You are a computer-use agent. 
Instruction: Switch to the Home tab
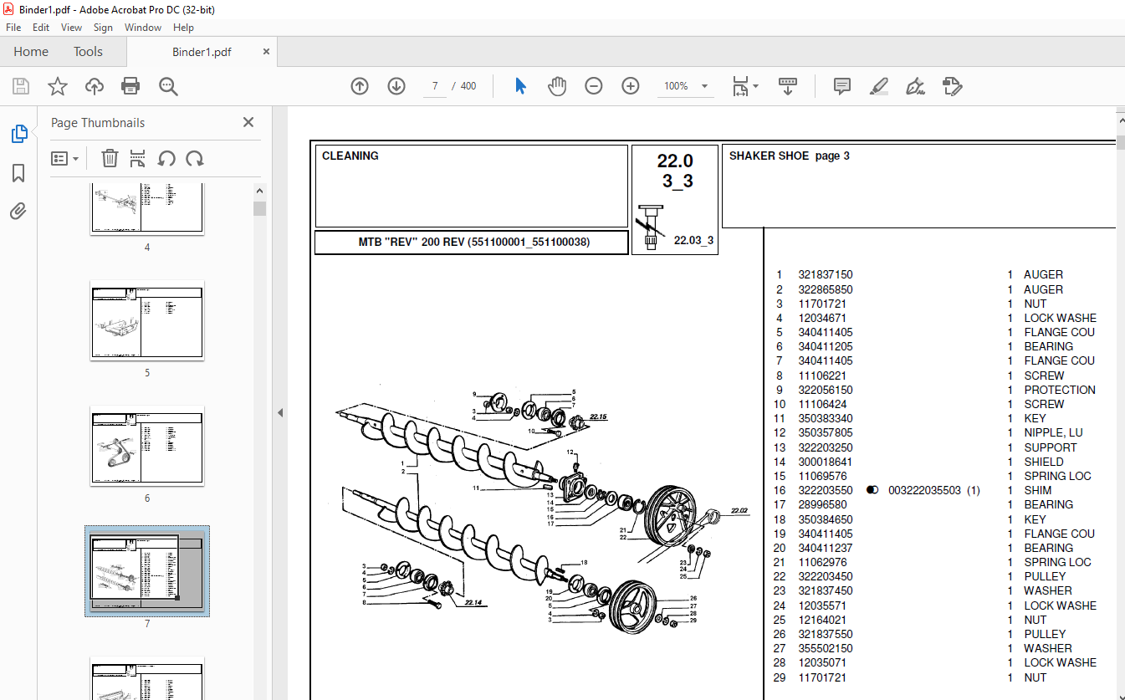[x=31, y=52]
